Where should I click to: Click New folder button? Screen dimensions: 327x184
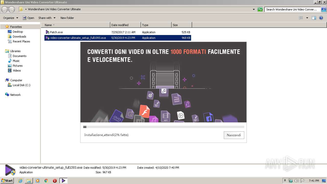click(67, 18)
